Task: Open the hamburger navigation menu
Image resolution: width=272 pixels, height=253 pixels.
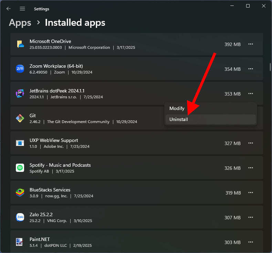Action: coord(22,9)
